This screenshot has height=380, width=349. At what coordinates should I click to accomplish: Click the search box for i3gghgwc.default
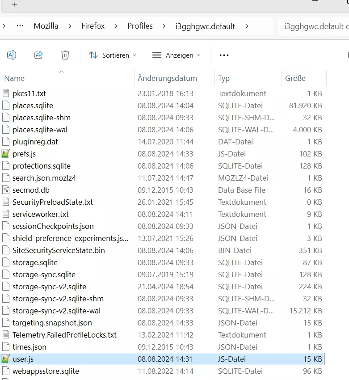click(315, 26)
